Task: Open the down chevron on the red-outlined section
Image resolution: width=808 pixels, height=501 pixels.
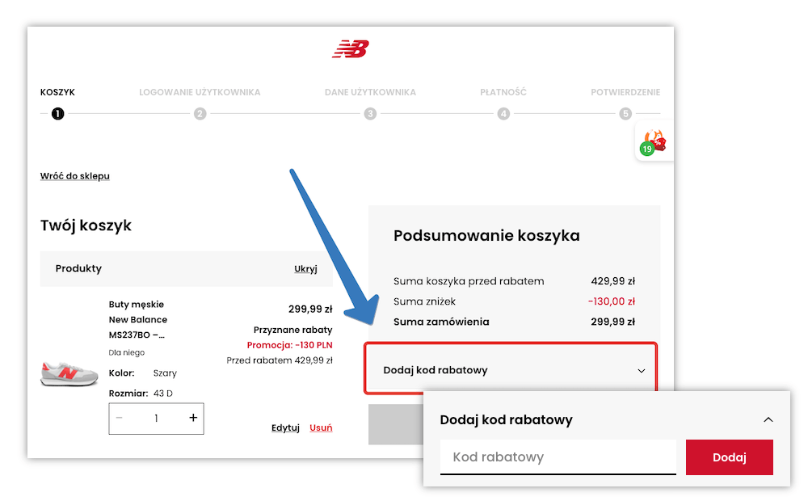Action: click(x=641, y=370)
